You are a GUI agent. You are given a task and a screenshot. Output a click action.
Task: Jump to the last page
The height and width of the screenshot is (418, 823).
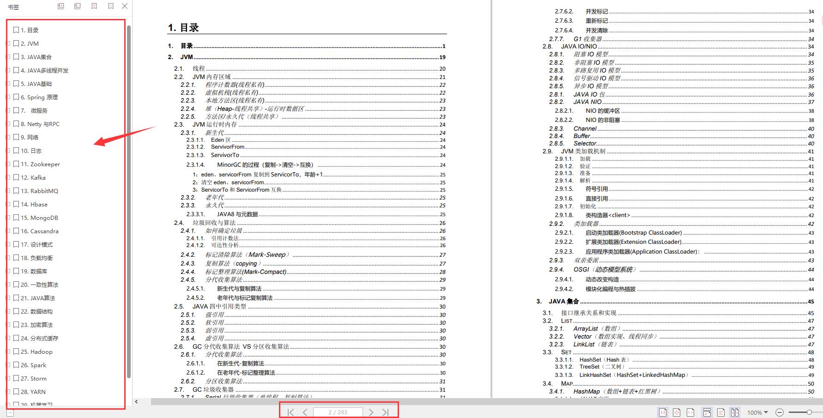tap(386, 412)
